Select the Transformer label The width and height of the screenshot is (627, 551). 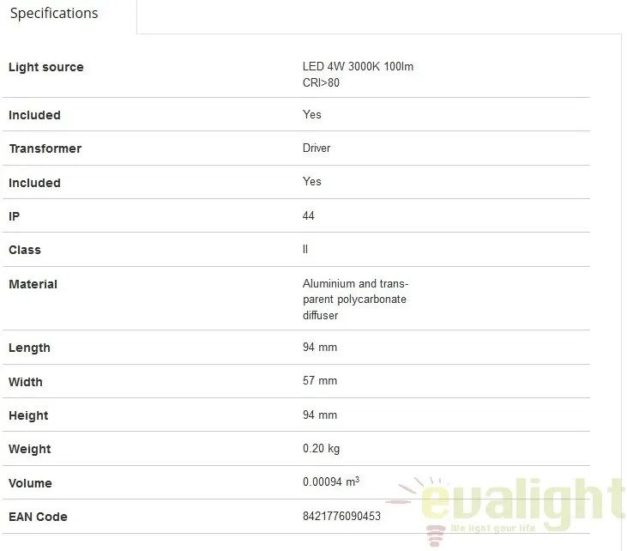pyautogui.click(x=45, y=148)
